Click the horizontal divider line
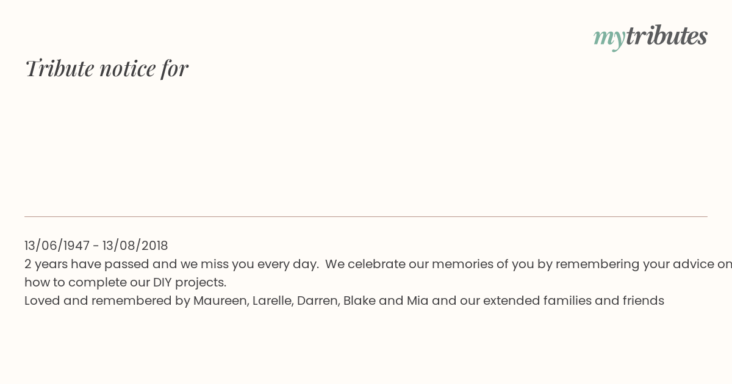The width and height of the screenshot is (732, 384). tap(366, 216)
